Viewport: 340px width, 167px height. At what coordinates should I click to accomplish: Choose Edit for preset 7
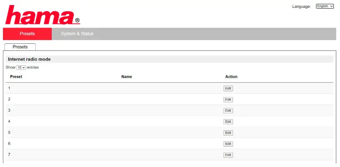point(228,155)
